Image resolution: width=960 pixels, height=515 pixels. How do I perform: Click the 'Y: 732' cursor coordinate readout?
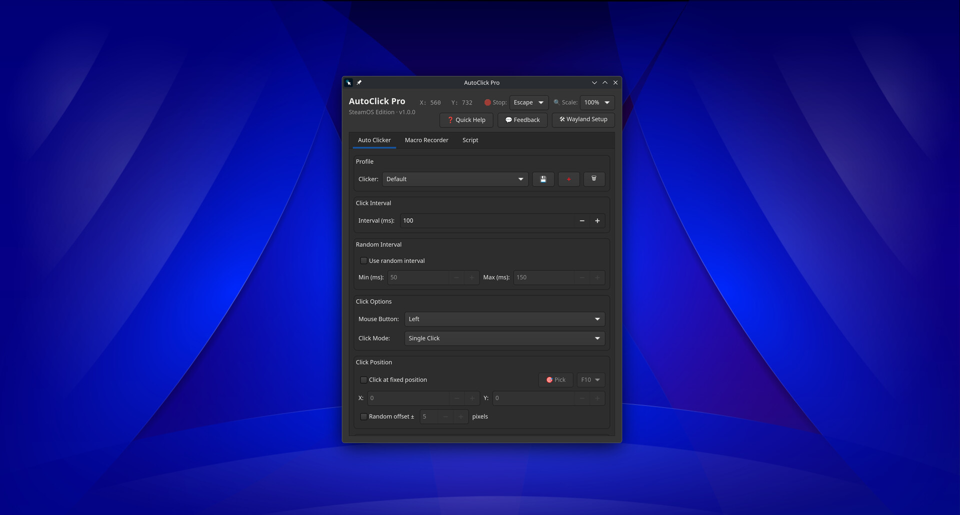click(461, 103)
